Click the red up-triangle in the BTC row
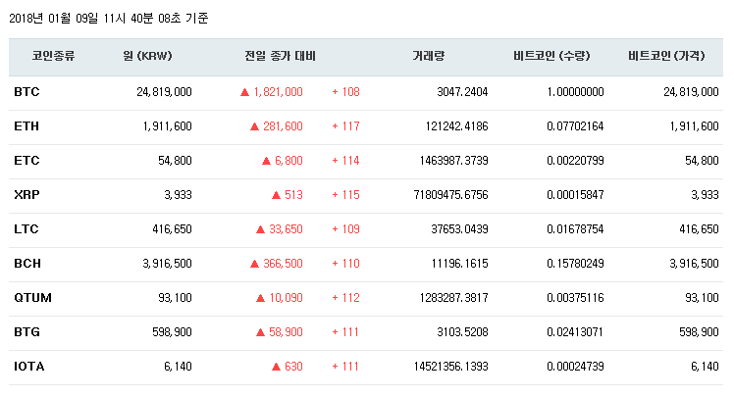This screenshot has height=397, width=734. tap(244, 92)
